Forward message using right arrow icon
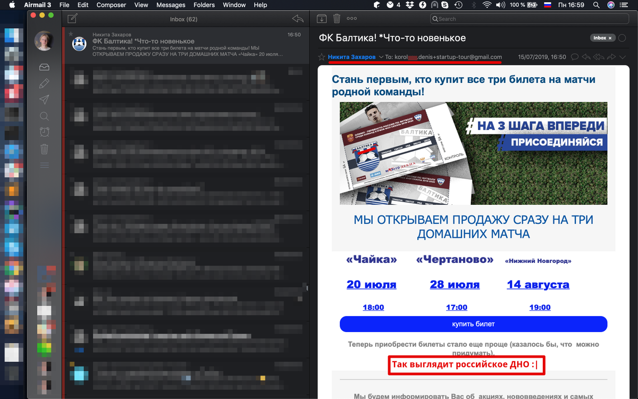This screenshot has width=638, height=399. pos(611,57)
